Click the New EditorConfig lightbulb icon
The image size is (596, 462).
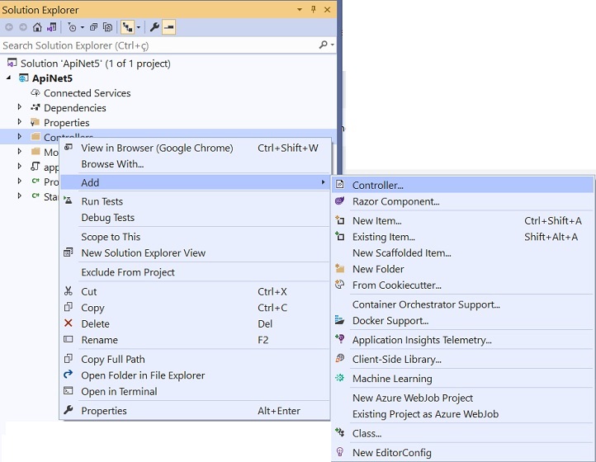340,452
